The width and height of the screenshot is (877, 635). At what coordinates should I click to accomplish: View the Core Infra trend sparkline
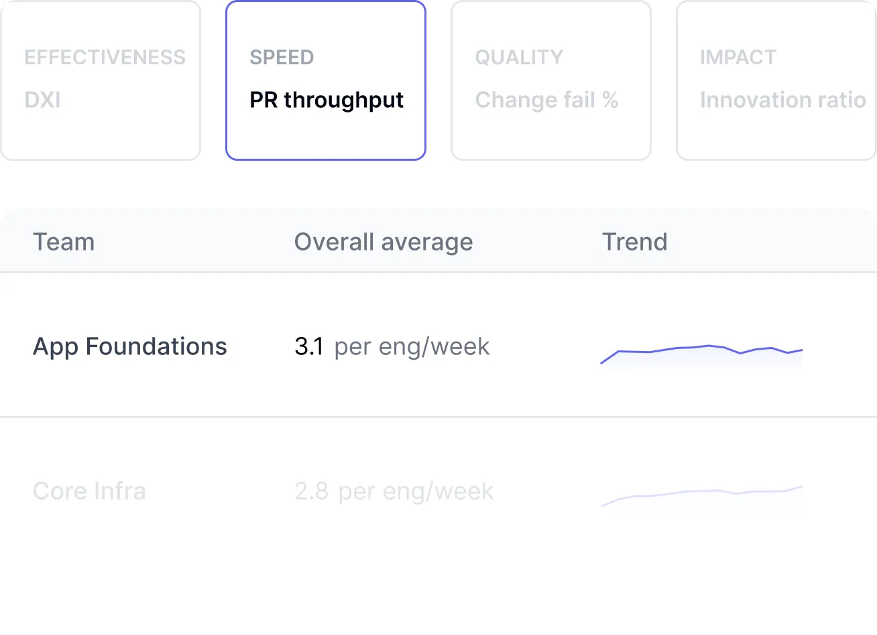[701, 494]
